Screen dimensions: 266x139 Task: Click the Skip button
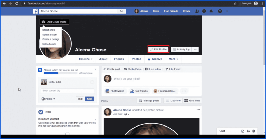(80, 99)
